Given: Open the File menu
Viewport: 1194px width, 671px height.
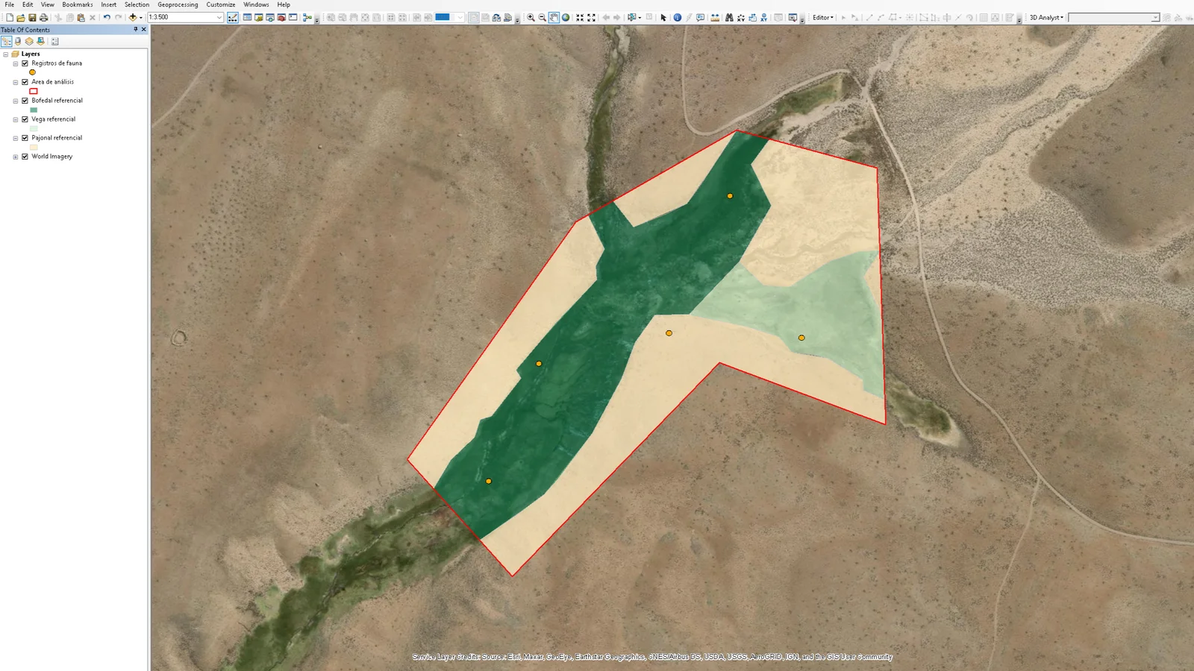Looking at the screenshot, I should click(x=10, y=4).
